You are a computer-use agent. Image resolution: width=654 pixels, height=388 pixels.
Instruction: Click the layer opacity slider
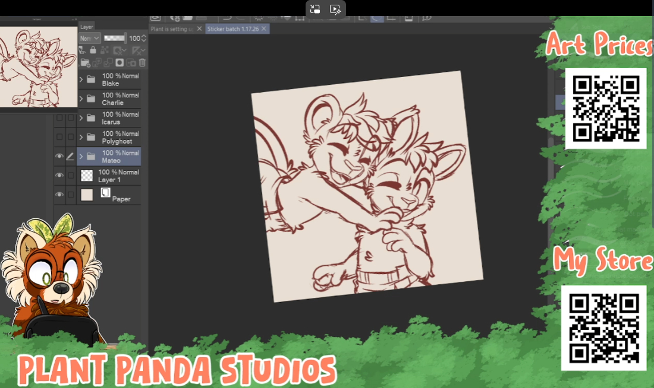tap(115, 38)
